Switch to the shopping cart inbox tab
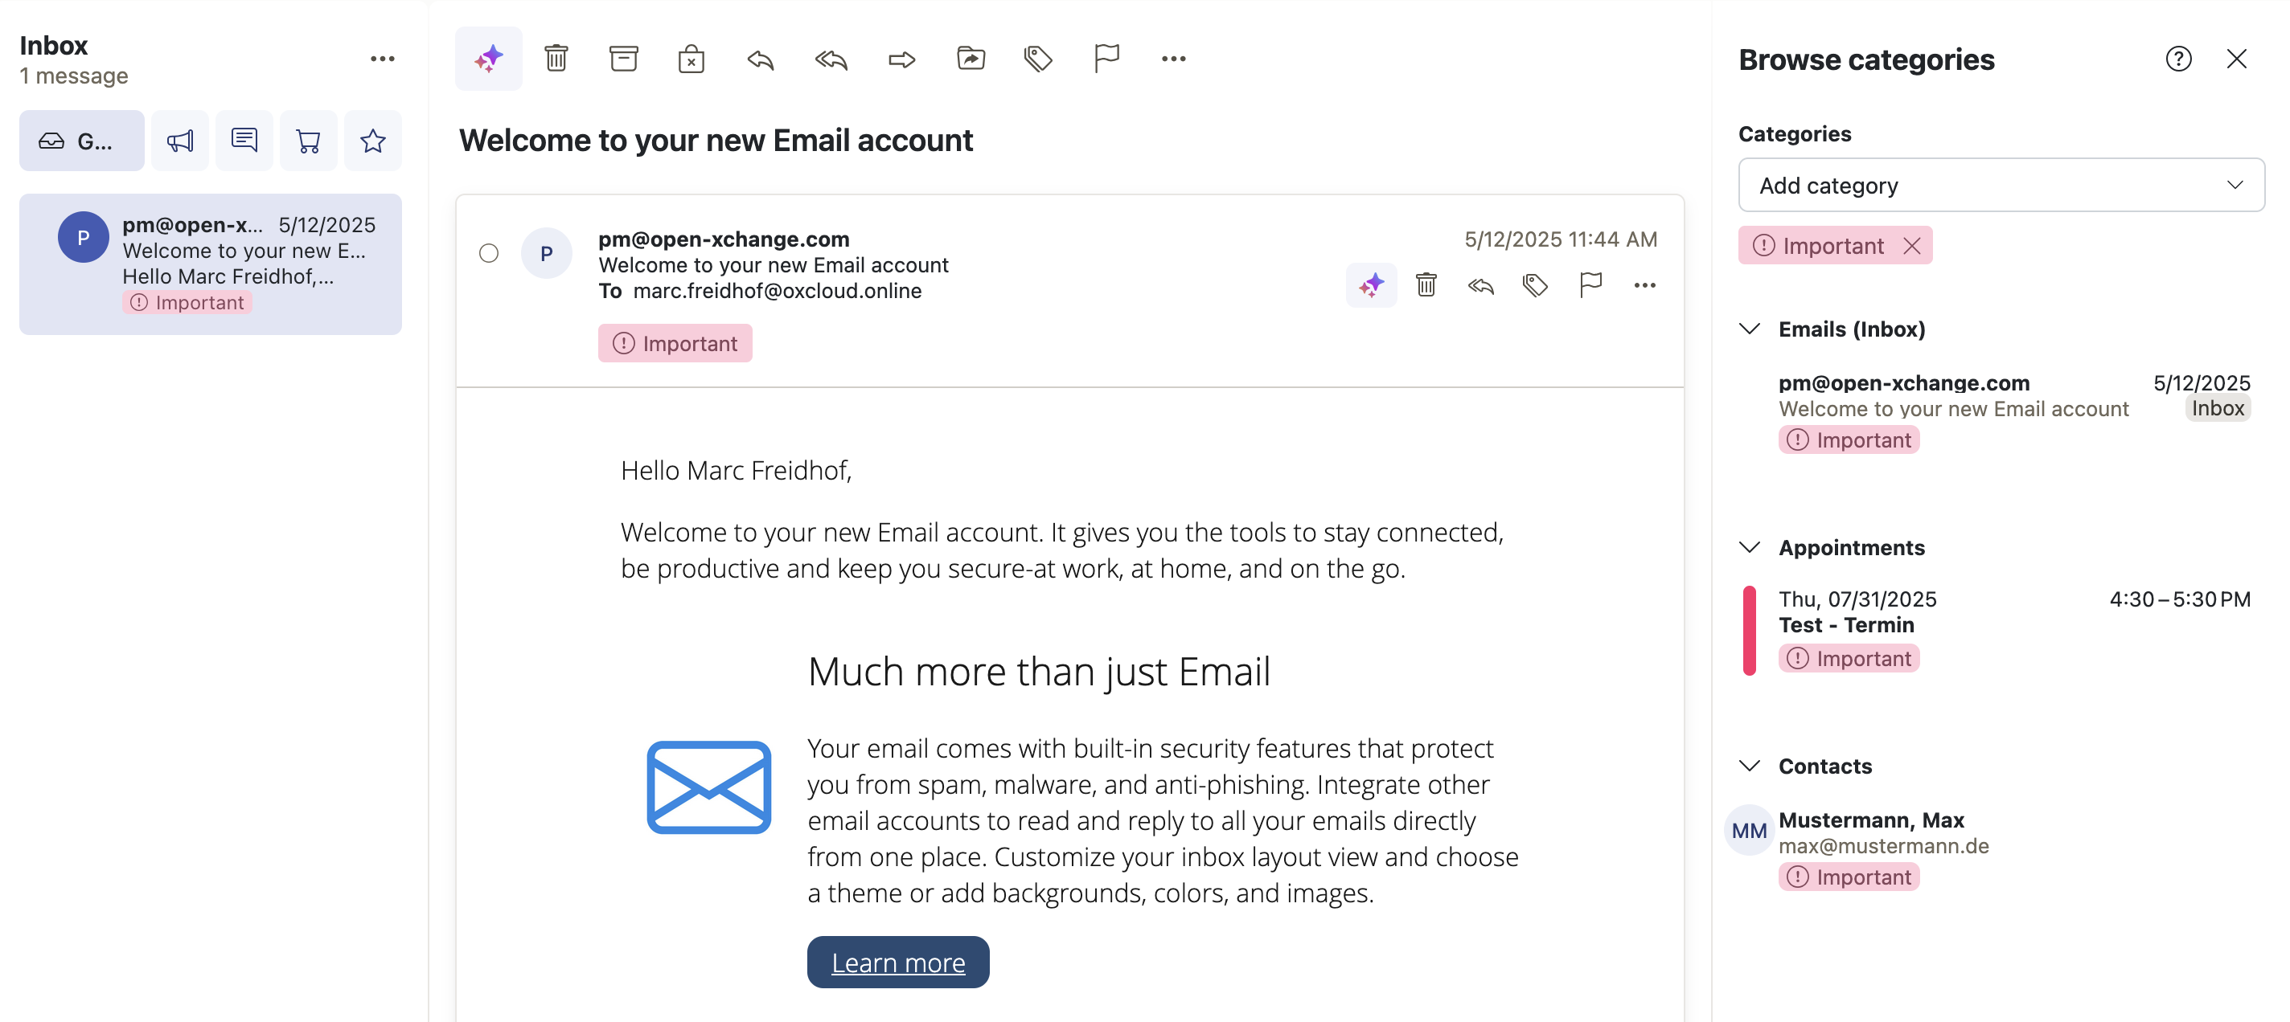The image size is (2290, 1022). (x=308, y=141)
